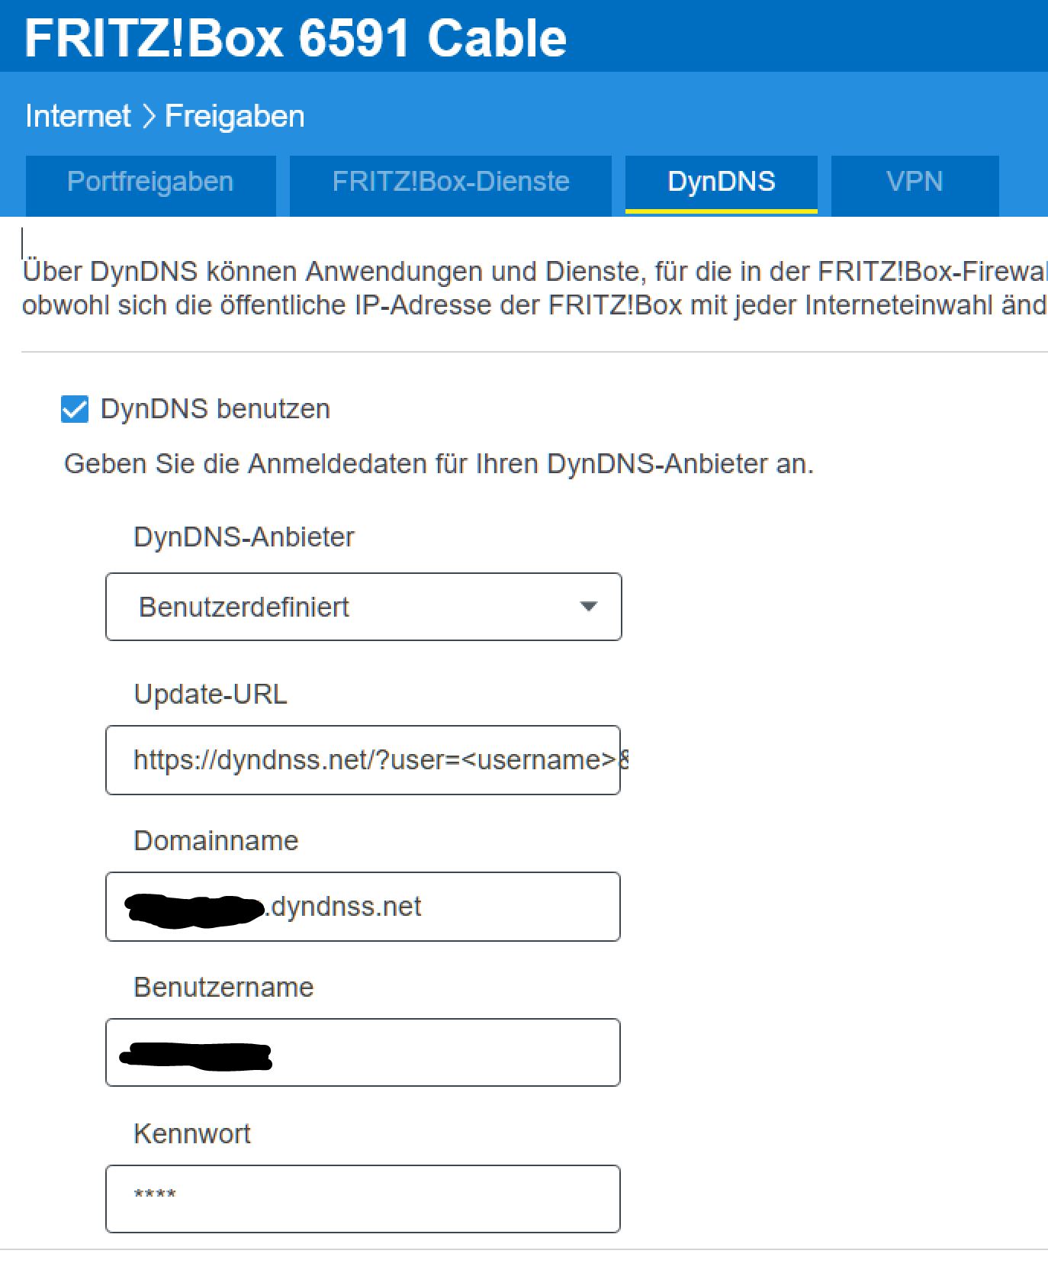
Task: Open the FRITZ!Box-Dienste tab
Action: tap(451, 185)
